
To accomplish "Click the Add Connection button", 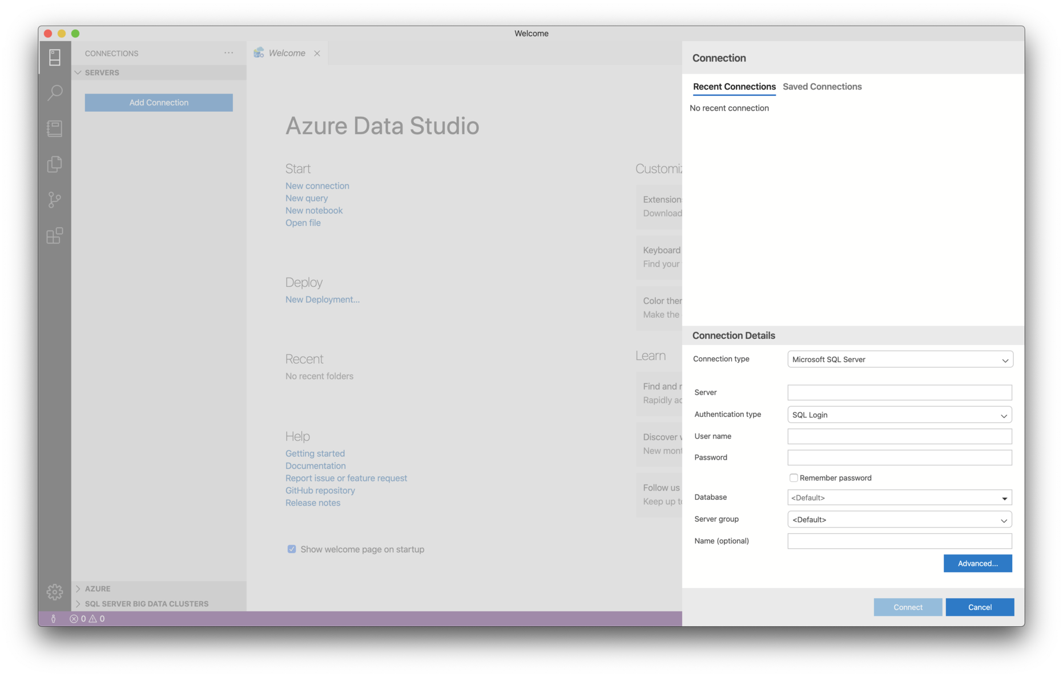I will (x=158, y=103).
